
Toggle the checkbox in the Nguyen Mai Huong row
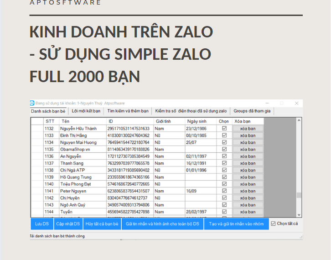[224, 142]
